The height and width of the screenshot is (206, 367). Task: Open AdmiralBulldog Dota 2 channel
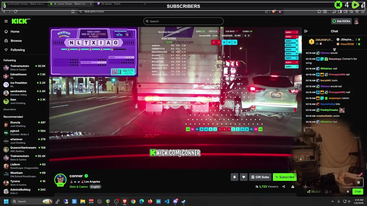pos(24,191)
